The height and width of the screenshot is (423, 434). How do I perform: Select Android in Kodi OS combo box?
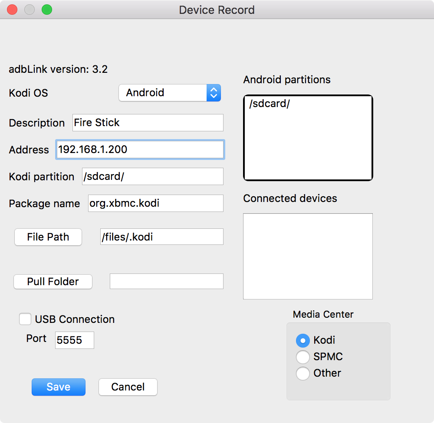tap(169, 93)
